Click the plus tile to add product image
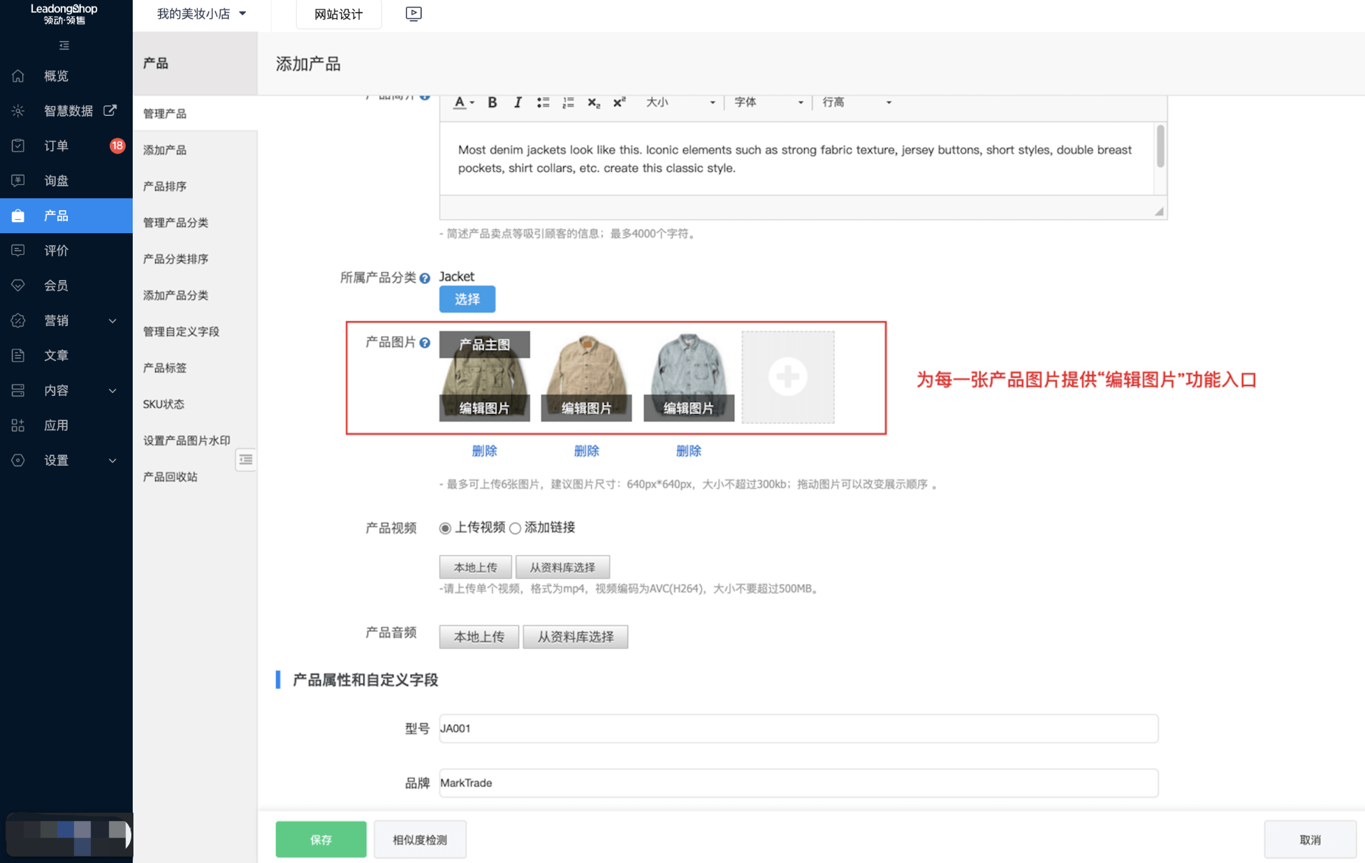The width and height of the screenshot is (1365, 863). tap(787, 377)
